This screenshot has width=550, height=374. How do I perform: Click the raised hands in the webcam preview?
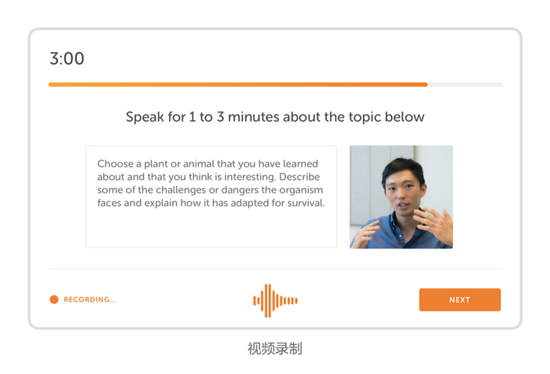[x=434, y=222]
